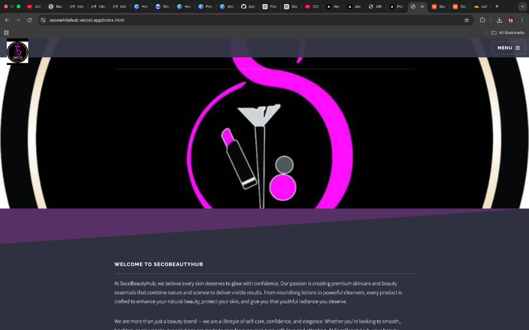Switch to the CodePen tab
529x330 pixels.
click(312, 6)
